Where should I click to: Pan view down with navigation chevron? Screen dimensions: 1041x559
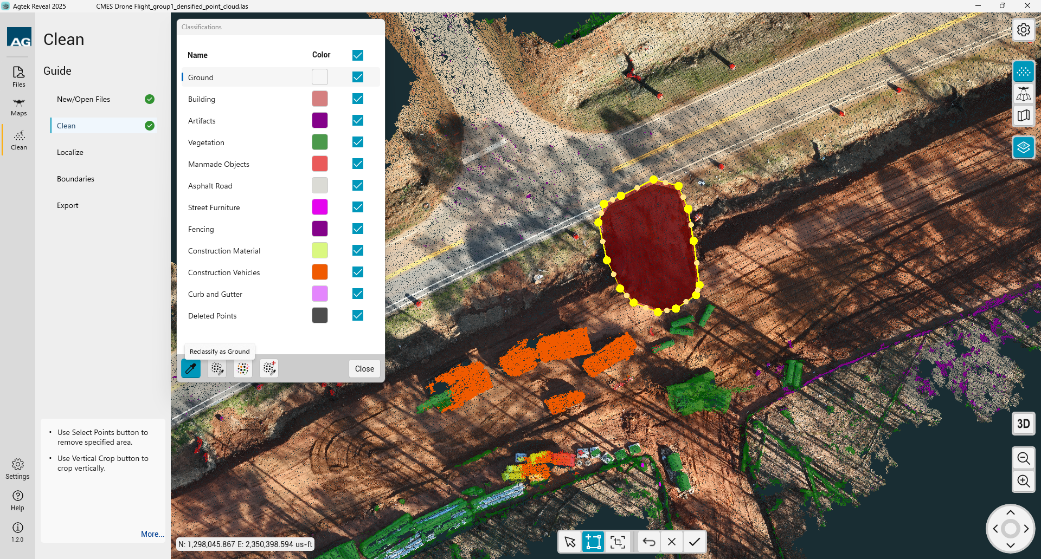pos(1011,545)
